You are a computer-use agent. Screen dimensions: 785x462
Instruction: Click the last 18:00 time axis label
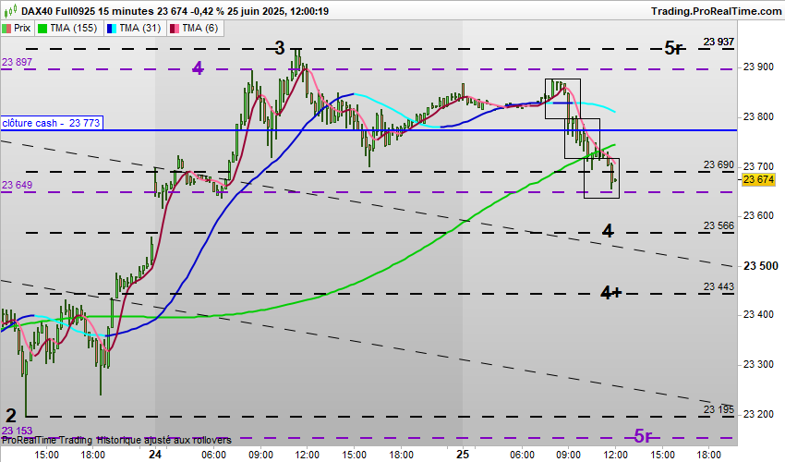pyautogui.click(x=710, y=455)
